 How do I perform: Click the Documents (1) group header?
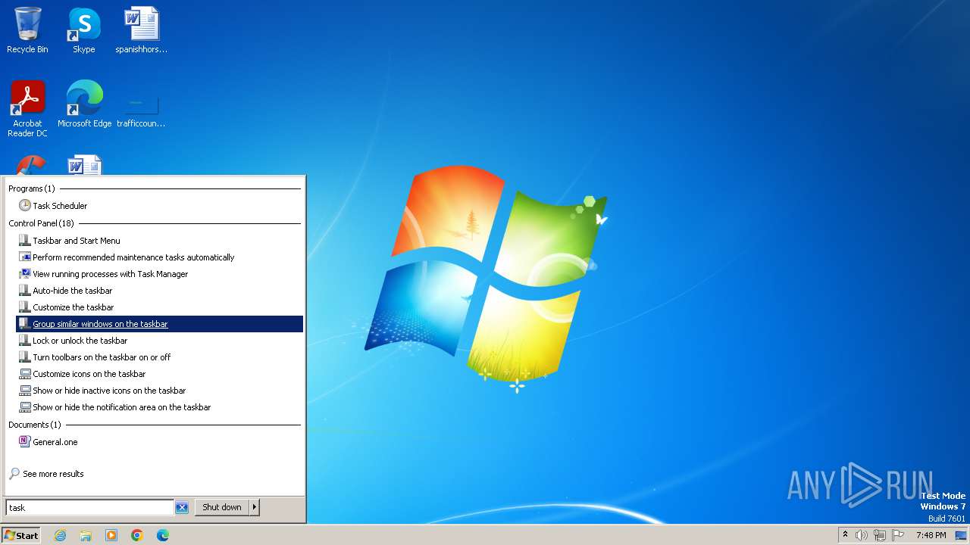tap(35, 425)
